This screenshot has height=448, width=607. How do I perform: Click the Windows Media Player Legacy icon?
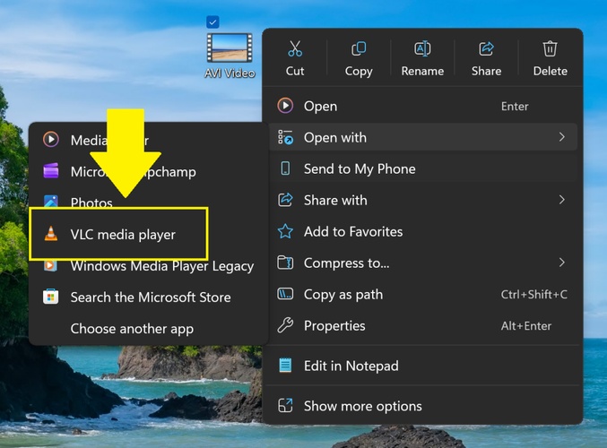point(51,265)
